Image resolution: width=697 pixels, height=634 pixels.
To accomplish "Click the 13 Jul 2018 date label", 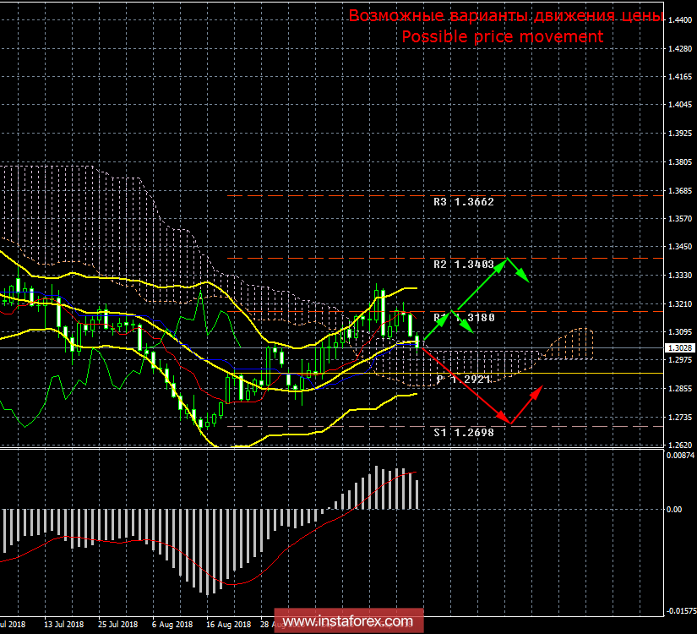I will tap(63, 624).
